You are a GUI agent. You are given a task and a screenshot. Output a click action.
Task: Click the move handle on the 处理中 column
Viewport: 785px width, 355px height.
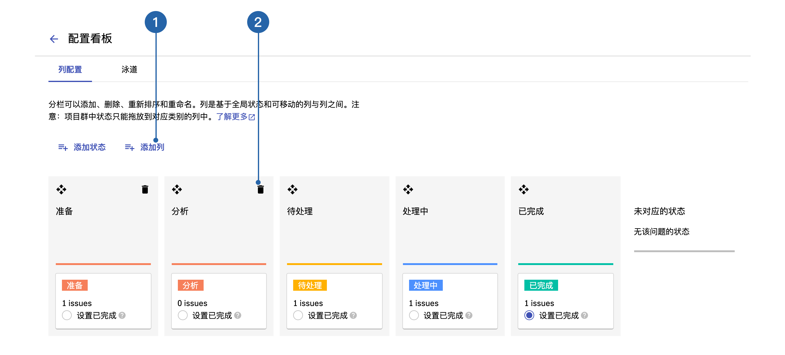(408, 189)
